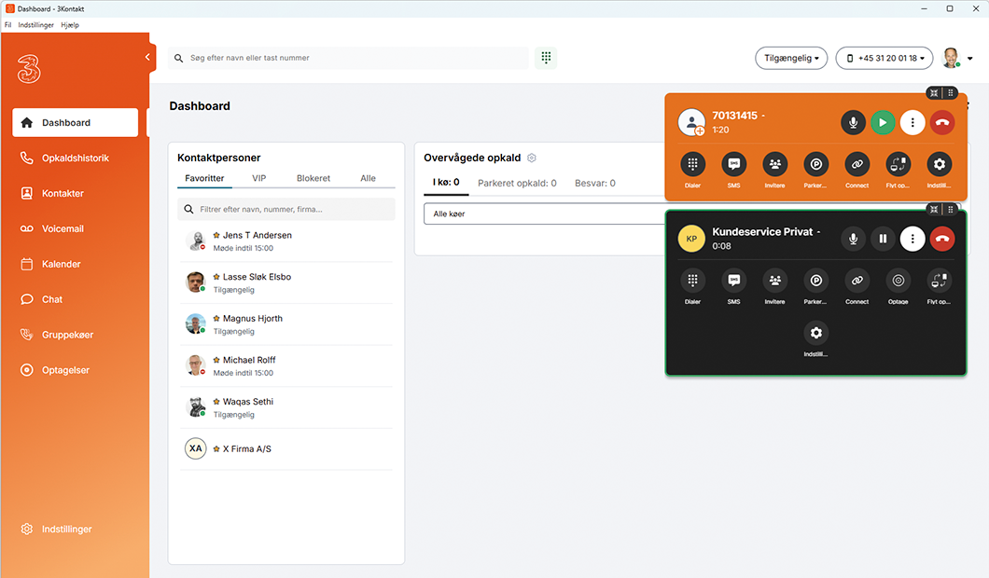Image resolution: width=989 pixels, height=578 pixels.
Task: Click the Invitere icon in the active call
Action: tap(774, 281)
